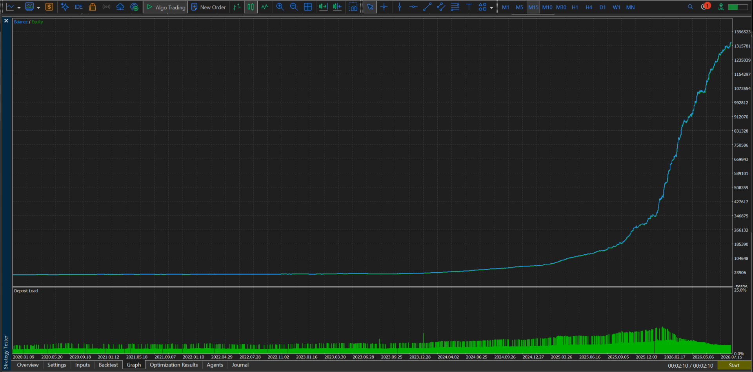Open the Market shopping bag icon
The height and width of the screenshot is (372, 753).
93,7
